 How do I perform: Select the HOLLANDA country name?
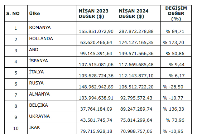point(41,39)
